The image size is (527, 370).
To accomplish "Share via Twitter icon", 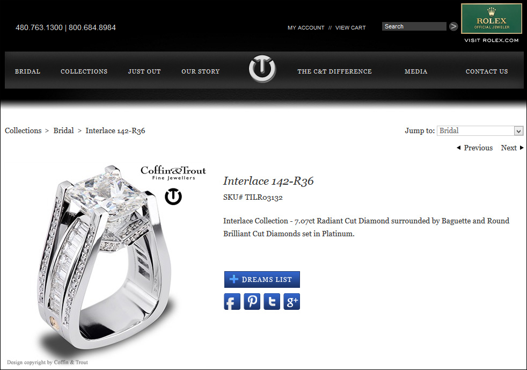I will click(272, 301).
